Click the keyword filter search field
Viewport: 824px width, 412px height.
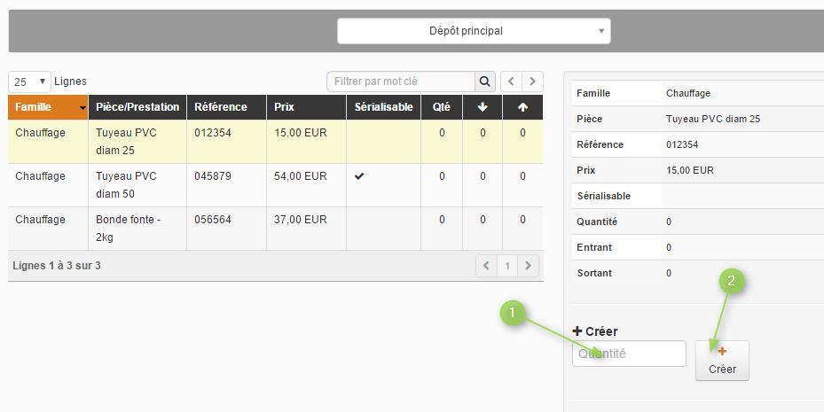click(x=401, y=82)
